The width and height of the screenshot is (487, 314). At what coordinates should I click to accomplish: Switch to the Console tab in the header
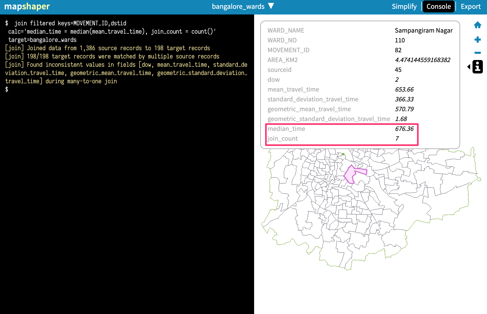438,6
